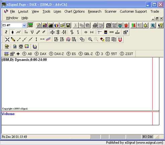
Task: Select the candlestick chart type
Action: (12, 32)
